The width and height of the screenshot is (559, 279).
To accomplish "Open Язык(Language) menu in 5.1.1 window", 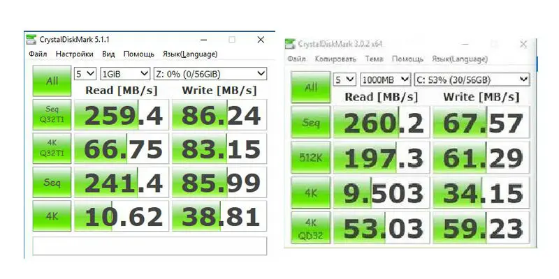I will point(190,54).
